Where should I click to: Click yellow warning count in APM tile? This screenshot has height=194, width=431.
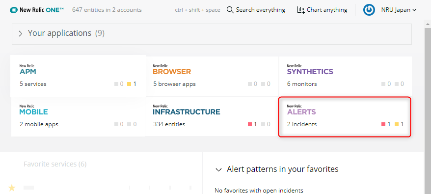[132, 84]
